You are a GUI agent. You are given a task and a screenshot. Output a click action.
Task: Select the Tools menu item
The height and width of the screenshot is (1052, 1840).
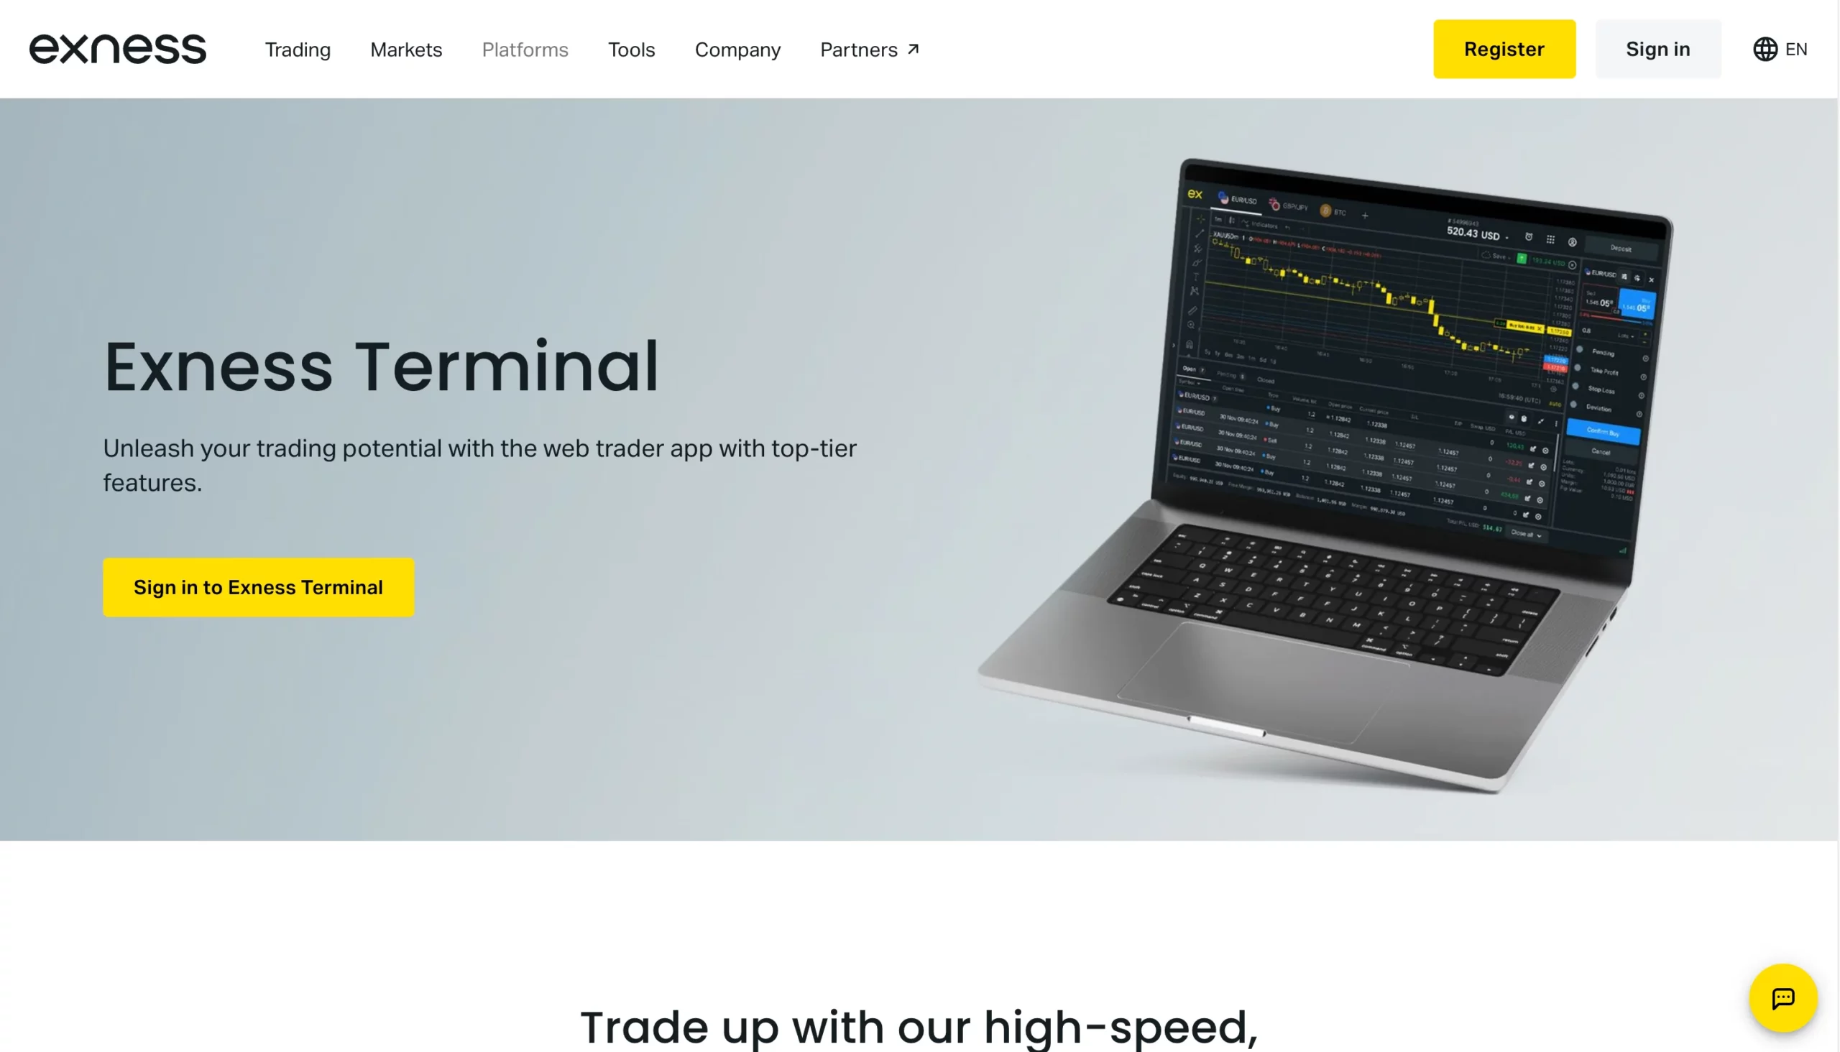point(630,50)
